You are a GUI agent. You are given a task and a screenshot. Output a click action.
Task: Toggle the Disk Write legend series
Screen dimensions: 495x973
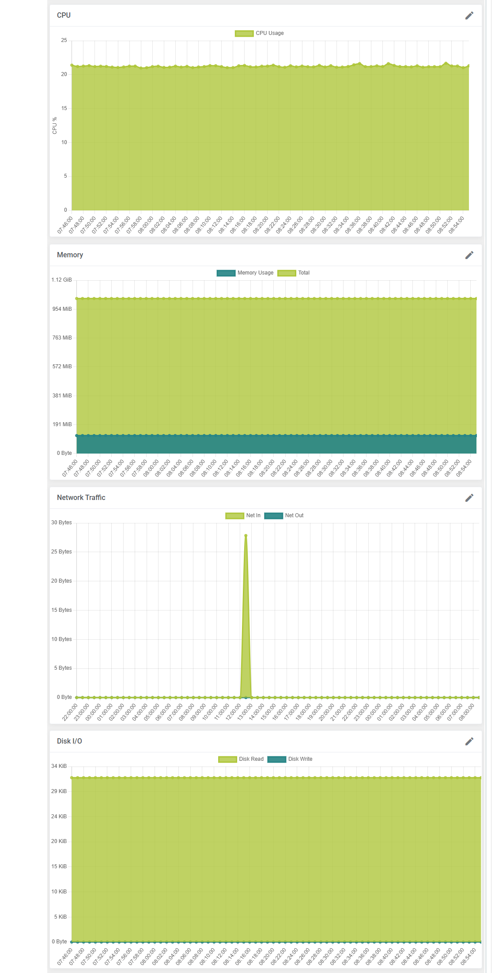coord(290,759)
